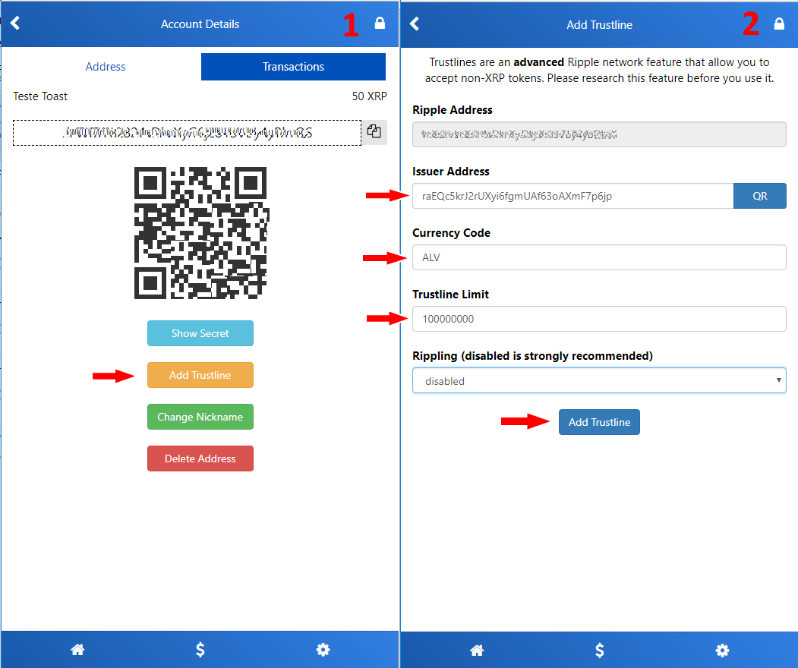Viewport: 798px width, 668px height.
Task: Click back arrow on Add Trustline screen
Action: 415,24
